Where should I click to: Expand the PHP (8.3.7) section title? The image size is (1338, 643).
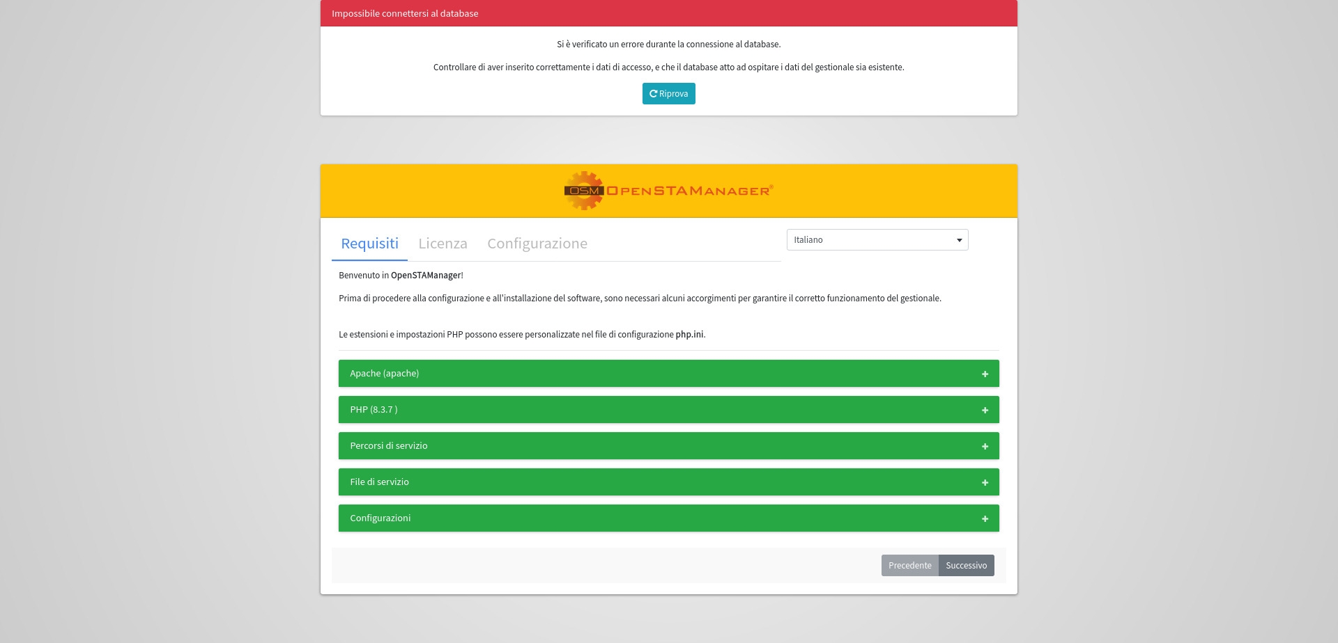[374, 410]
